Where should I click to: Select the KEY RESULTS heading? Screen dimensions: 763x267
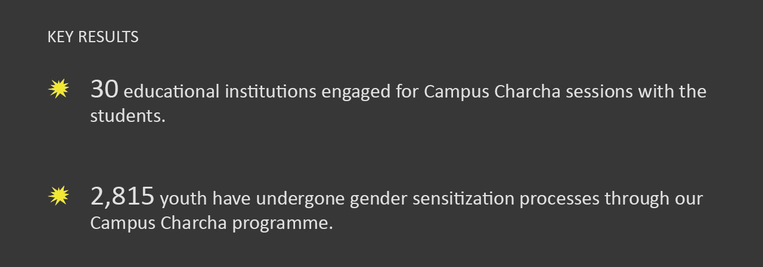[93, 37]
